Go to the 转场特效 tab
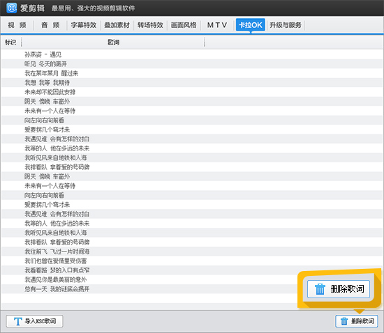The image size is (384, 333). [150, 25]
